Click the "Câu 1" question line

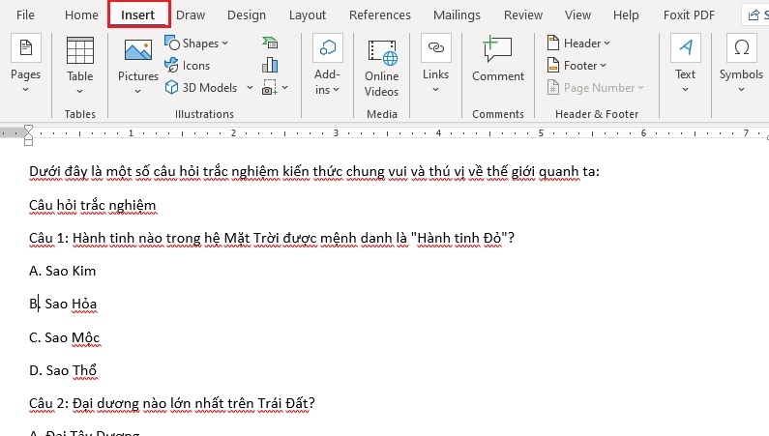tap(272, 238)
